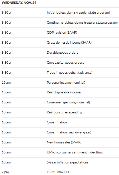Click the Initial jobless claims entry

tap(78, 13)
